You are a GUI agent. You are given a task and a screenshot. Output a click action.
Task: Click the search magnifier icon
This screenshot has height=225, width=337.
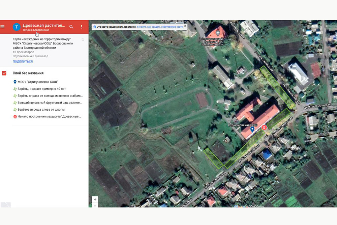click(x=71, y=27)
